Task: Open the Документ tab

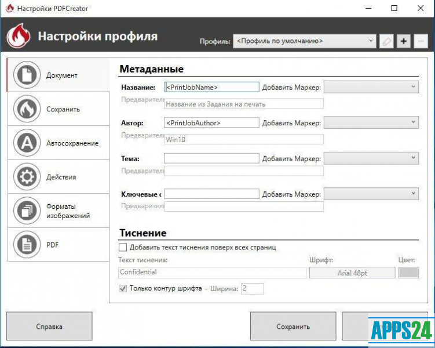Action: click(x=59, y=75)
